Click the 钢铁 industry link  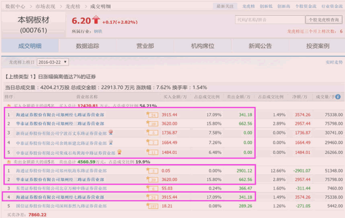[98, 31]
